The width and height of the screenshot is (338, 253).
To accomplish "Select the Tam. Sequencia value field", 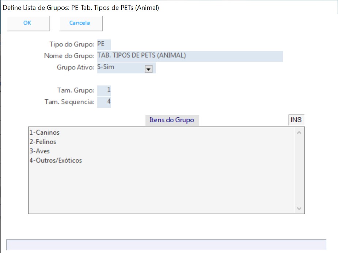I will (x=104, y=102).
